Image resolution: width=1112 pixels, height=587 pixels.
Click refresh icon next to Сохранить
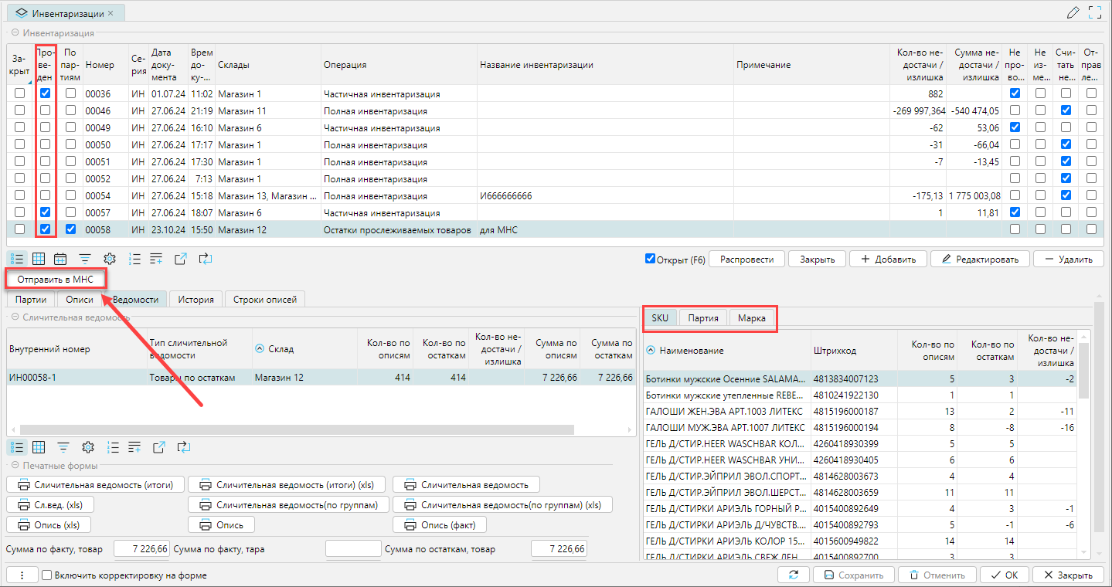click(794, 575)
